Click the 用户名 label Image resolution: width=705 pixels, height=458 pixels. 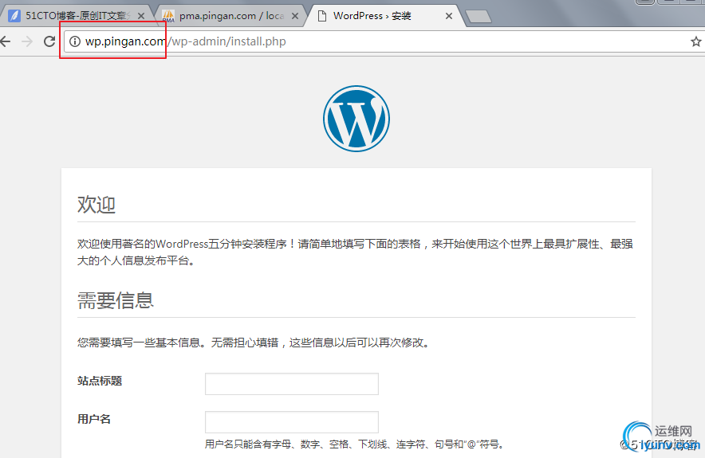(94, 419)
